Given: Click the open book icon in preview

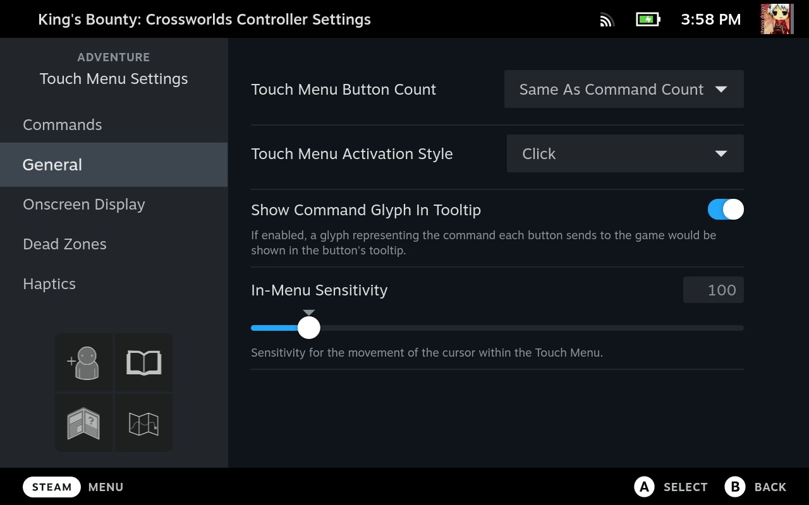Looking at the screenshot, I should pos(143,363).
